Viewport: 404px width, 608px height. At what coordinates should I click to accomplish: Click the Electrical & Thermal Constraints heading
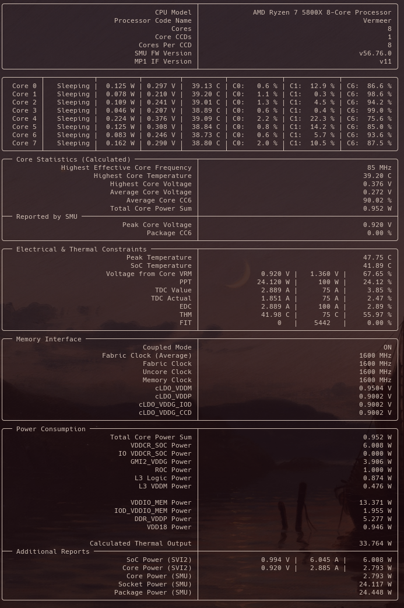(x=82, y=249)
